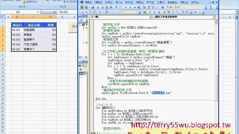The height and width of the screenshot is (134, 239).
Task: Click cell containing VB-003
Action: tap(17, 40)
